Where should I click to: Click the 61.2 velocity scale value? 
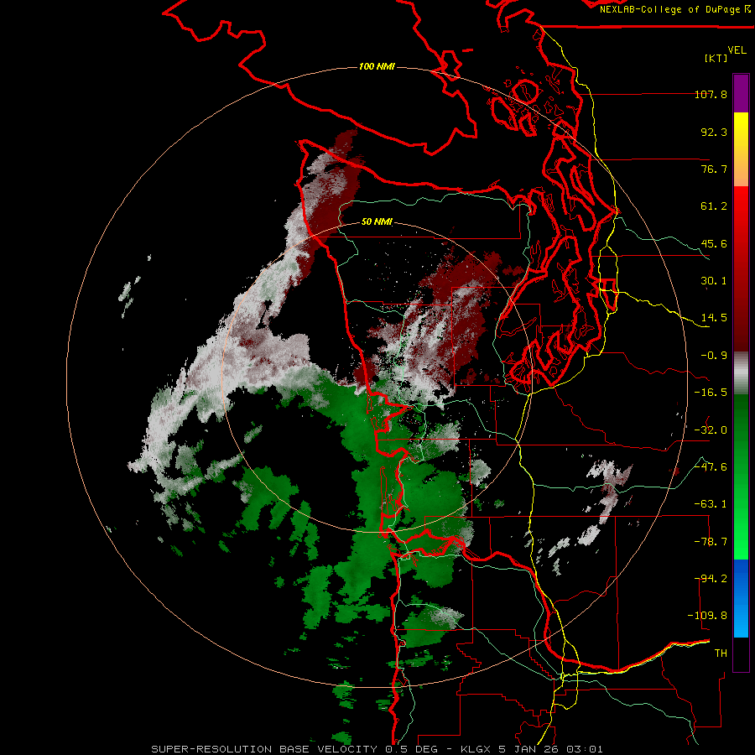714,206
